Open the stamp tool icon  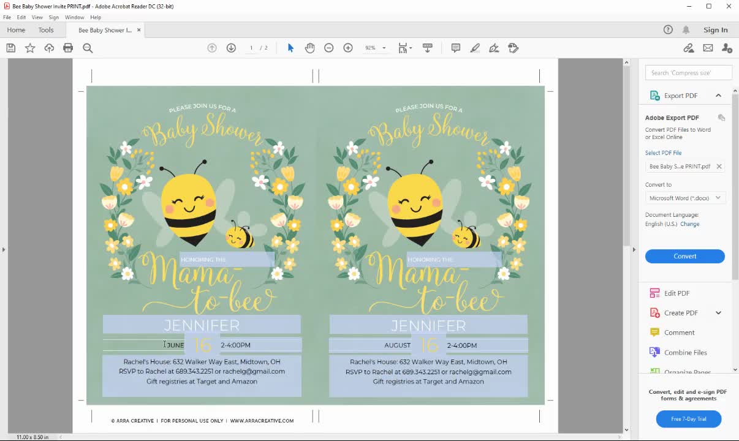514,48
